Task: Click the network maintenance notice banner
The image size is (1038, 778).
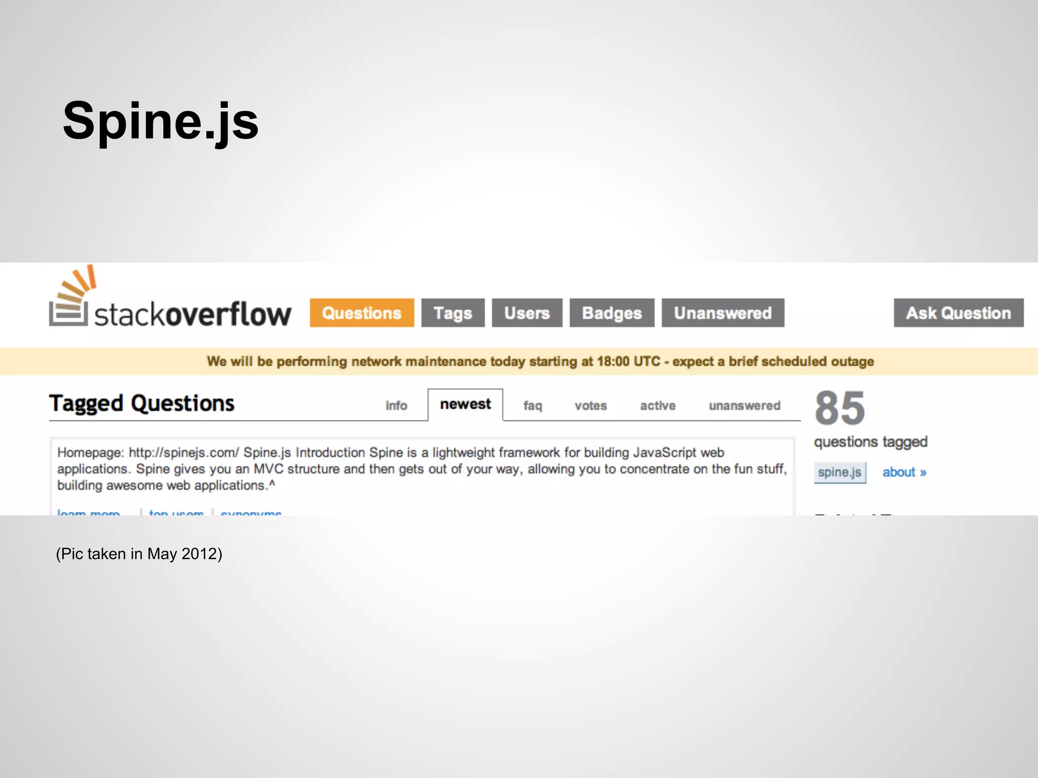Action: [519, 361]
